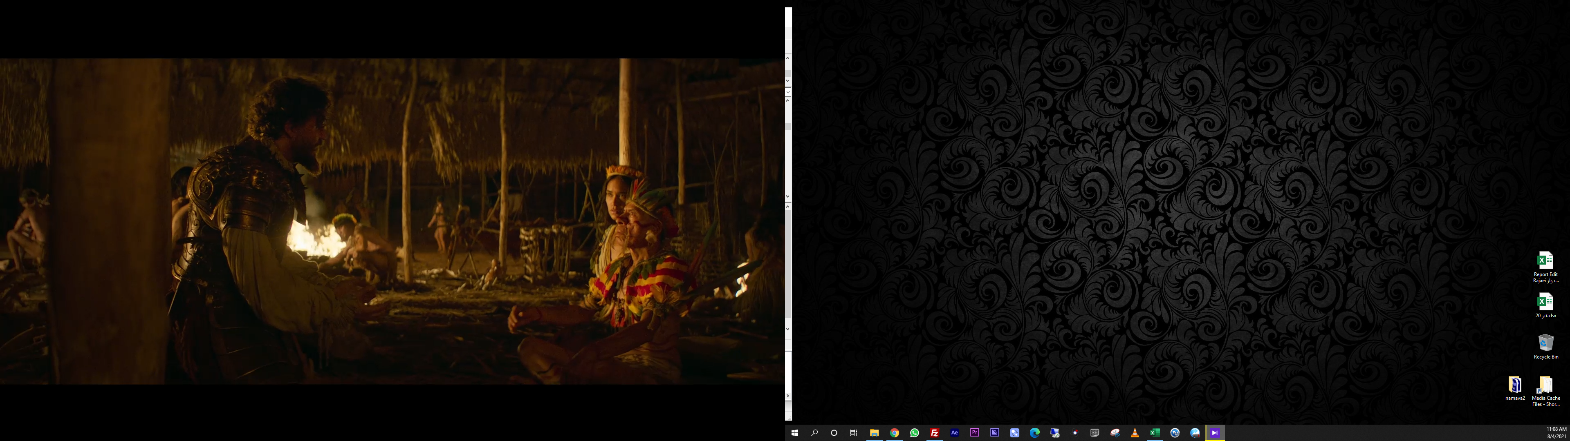Launch Microsoft Edge from taskbar
Image resolution: width=1570 pixels, height=441 pixels.
(x=1034, y=433)
